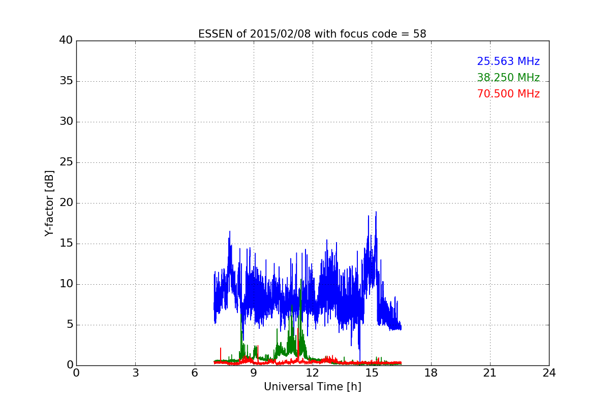Click the x-axis tick label 15
The image size is (610, 406).
(x=372, y=373)
